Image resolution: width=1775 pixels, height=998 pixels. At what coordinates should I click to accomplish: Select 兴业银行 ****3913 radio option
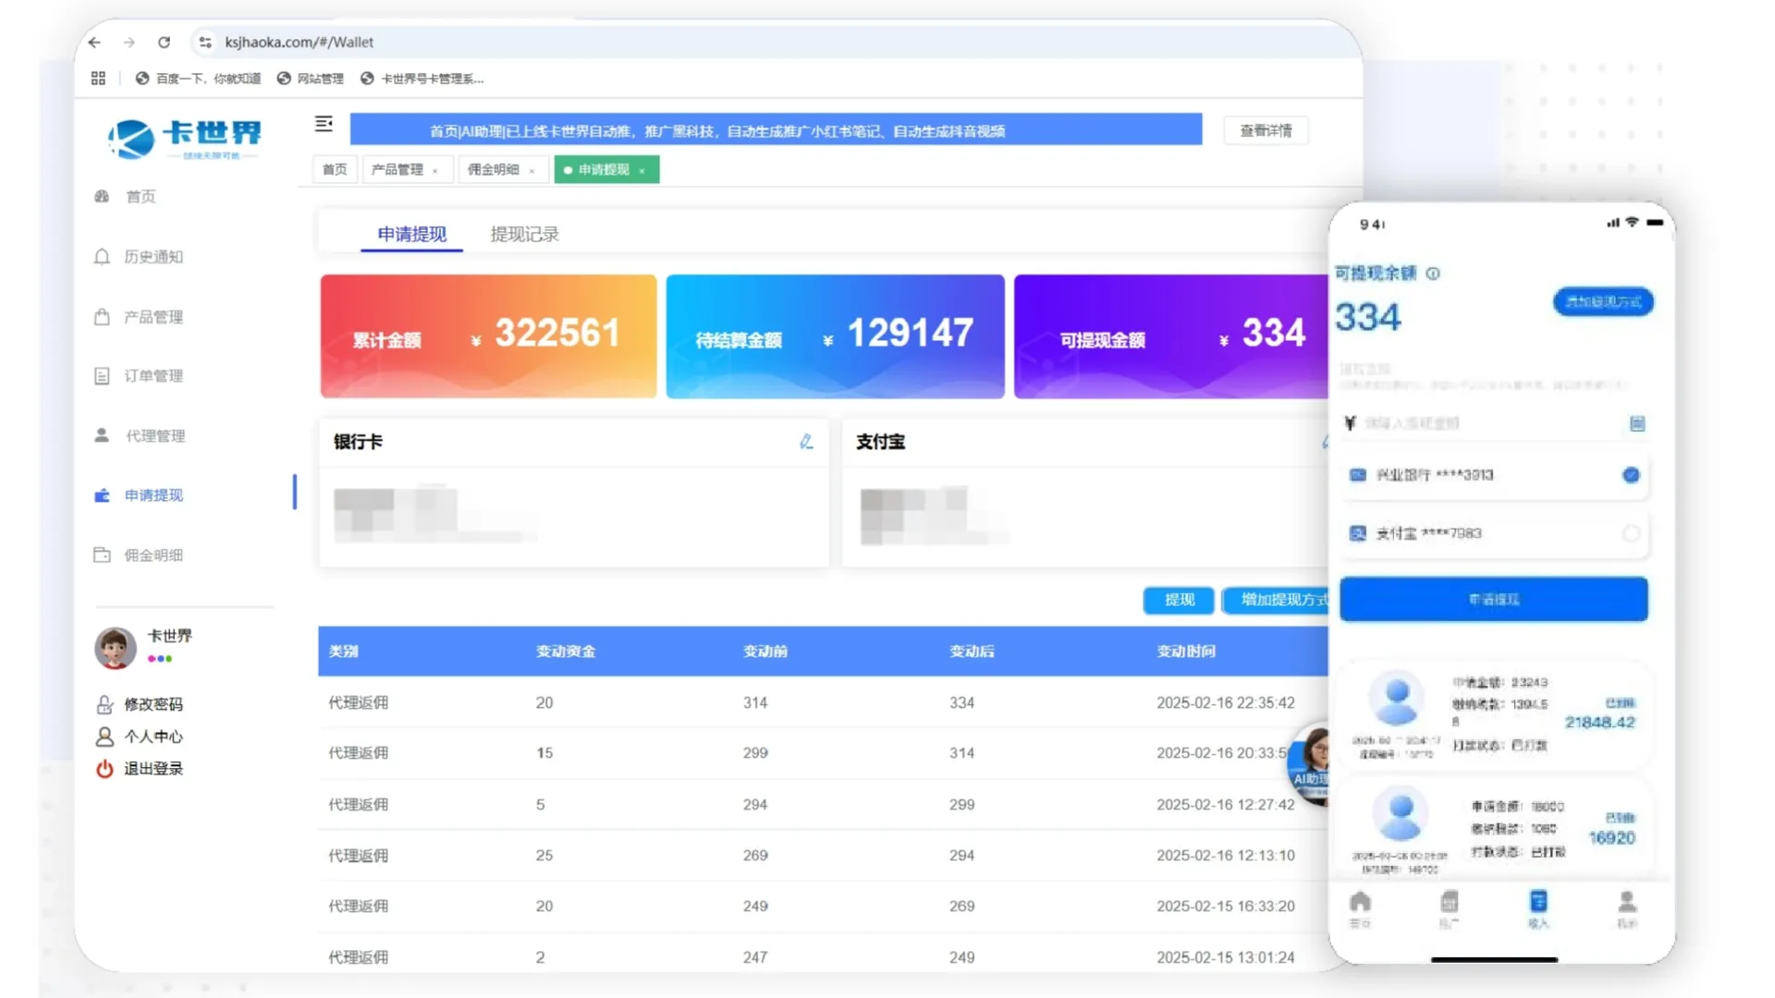[1631, 475]
